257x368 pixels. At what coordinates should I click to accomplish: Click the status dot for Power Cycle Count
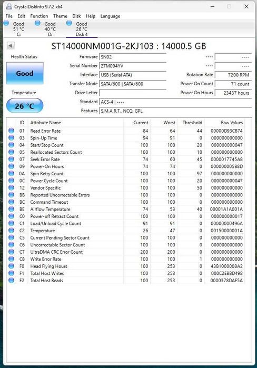click(11, 181)
